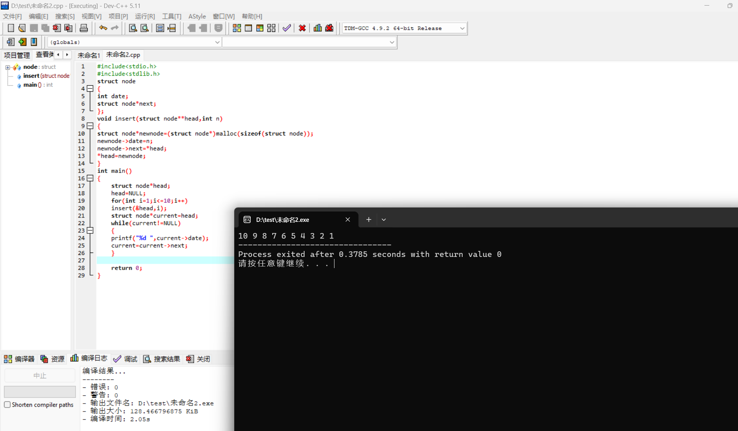Switch to the 项目管理 sidebar tab
Image resolution: width=738 pixels, height=431 pixels.
tap(17, 55)
